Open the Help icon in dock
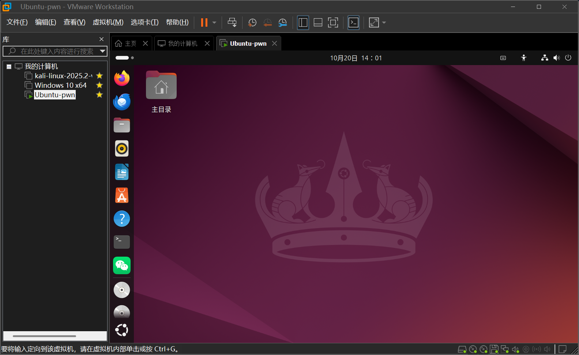This screenshot has width=579, height=355. coord(122,219)
